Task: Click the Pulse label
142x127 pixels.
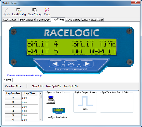Action: pos(85,109)
